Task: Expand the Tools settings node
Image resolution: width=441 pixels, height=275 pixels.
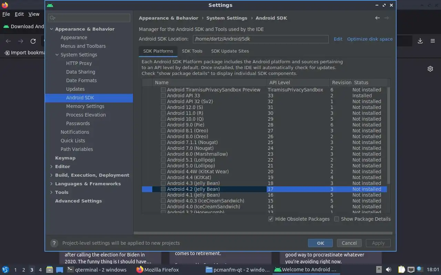Action: pos(51,192)
